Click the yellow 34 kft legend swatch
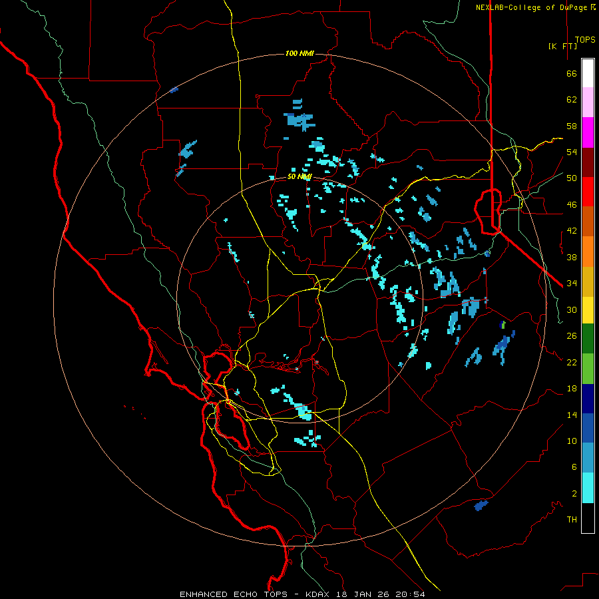The image size is (599, 599). pyautogui.click(x=588, y=310)
